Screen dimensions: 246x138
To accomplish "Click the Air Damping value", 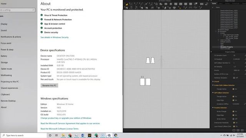I will click(x=235, y=67).
